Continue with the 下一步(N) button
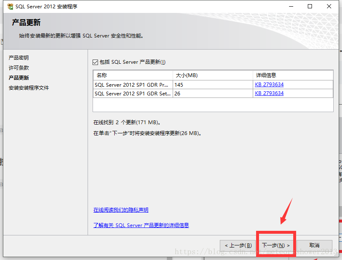Viewport: 342px width, 260px height. point(276,245)
